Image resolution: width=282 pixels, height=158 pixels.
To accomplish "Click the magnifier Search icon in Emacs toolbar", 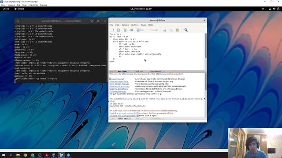I will point(186,30).
